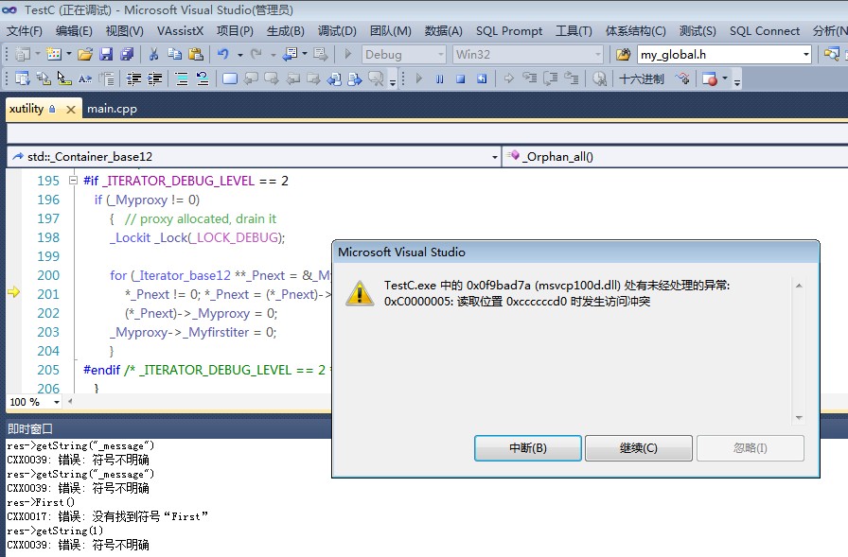Click the Paste clipboard icon
848x557 pixels.
[195, 54]
